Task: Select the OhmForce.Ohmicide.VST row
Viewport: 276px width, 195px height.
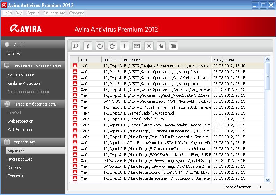Action: pyautogui.click(x=167, y=143)
